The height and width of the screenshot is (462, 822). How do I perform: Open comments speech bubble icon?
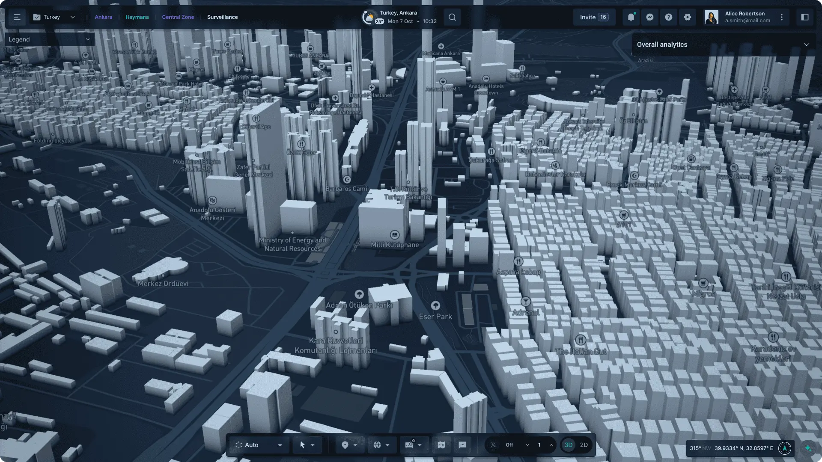[462, 445]
